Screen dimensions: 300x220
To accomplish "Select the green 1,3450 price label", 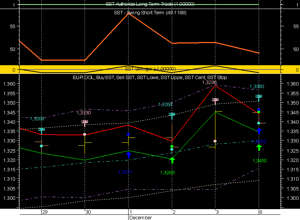I will tap(260, 161).
